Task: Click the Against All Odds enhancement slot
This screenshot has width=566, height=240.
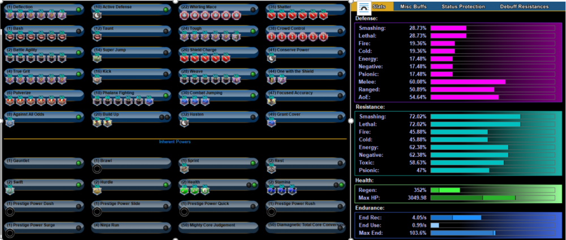Action: 10,123
